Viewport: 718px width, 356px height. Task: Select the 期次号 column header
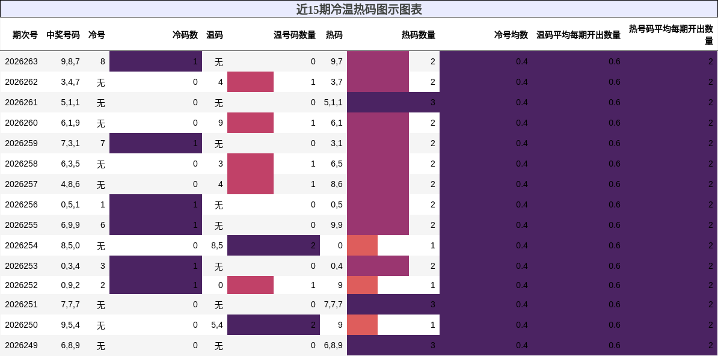(x=25, y=35)
